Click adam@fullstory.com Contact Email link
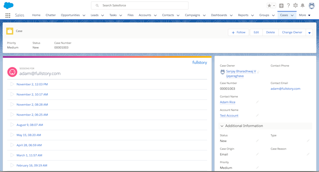This screenshot has height=172, width=319. 285,89
